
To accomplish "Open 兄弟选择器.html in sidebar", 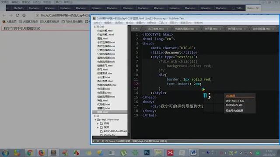I will click(x=106, y=50).
